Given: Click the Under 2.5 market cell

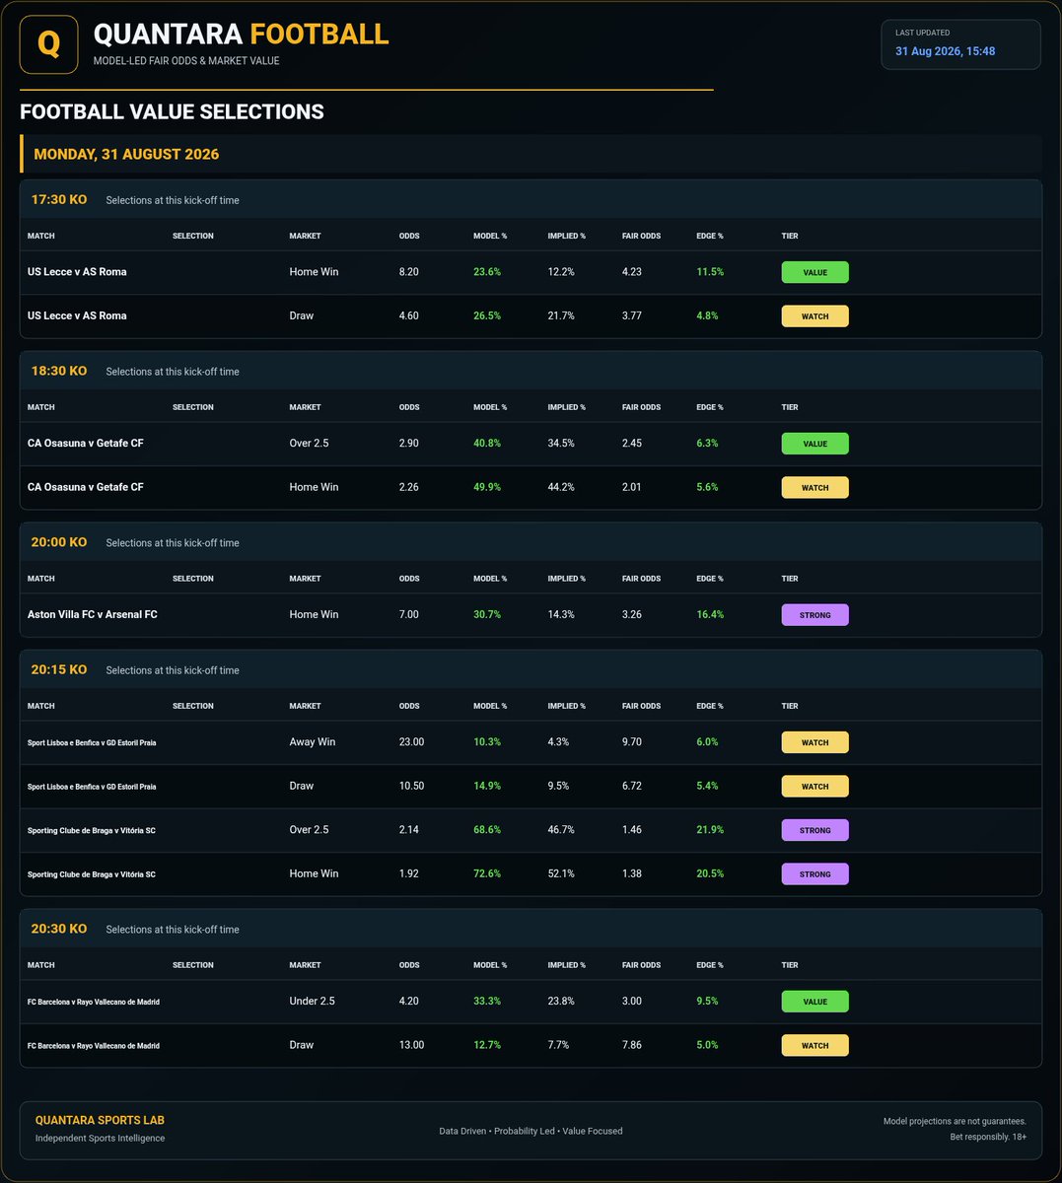Looking at the screenshot, I should (x=312, y=1002).
